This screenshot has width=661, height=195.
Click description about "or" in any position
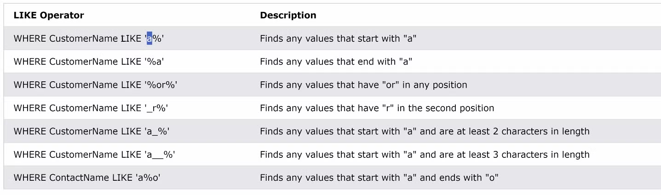(x=363, y=85)
